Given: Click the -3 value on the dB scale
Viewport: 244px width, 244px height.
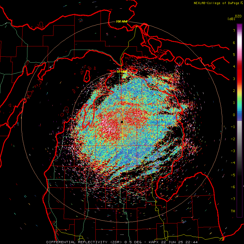Looking at the screenshot, I should 233,151.
